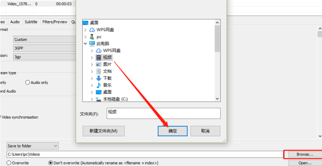322x166 pixels.
Task: Open the Save to folder dropdown
Action: click(32, 146)
